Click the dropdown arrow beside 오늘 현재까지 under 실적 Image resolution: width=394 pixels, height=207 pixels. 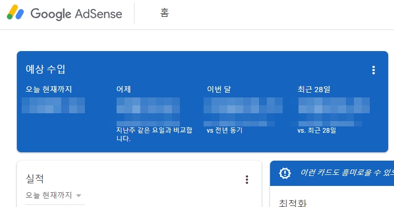(79, 195)
